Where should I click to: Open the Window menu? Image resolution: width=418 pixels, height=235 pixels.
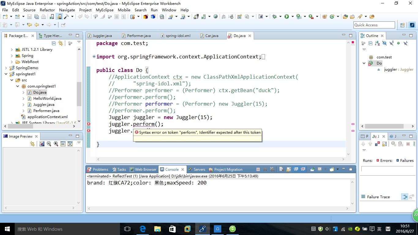(169, 10)
